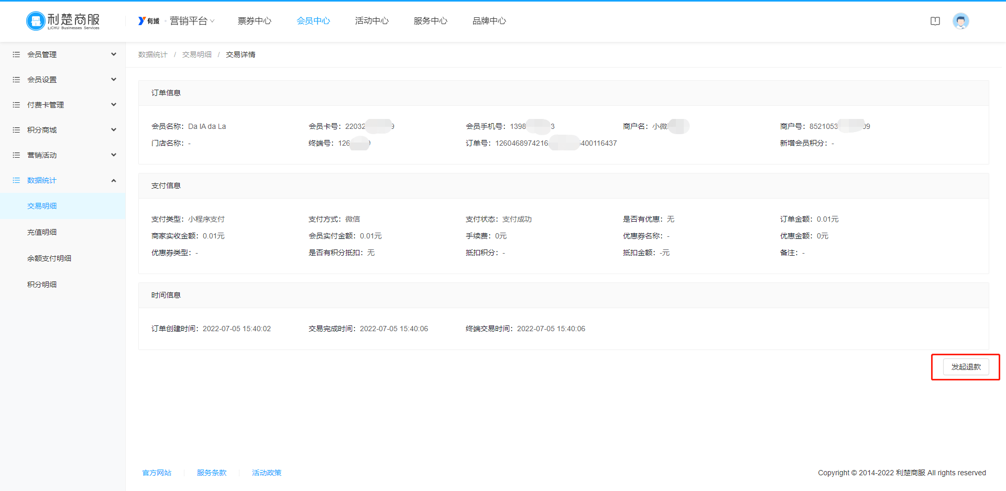Click the list icon beside 积分商城
Image resolution: width=1006 pixels, height=491 pixels.
(x=16, y=130)
